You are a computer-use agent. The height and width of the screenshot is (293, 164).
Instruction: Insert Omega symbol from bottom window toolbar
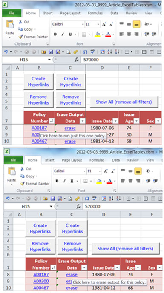point(87,199)
